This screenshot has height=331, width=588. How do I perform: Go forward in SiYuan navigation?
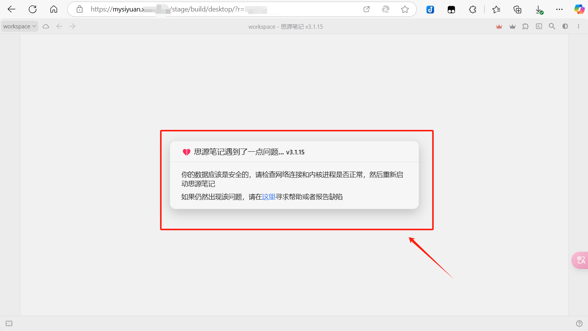coord(72,26)
